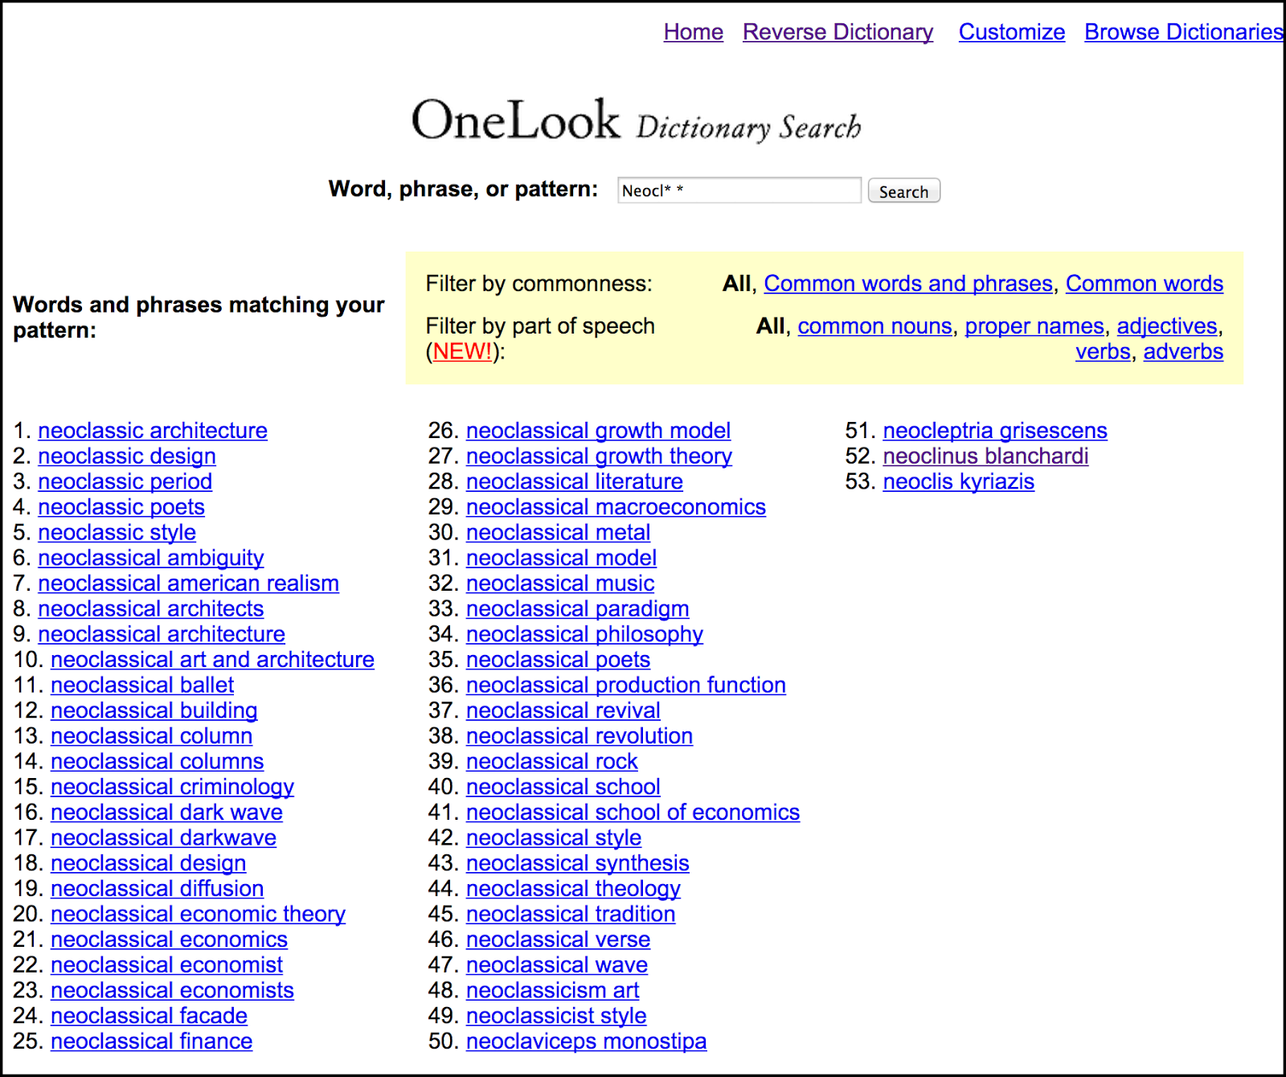This screenshot has width=1286, height=1077.
Task: Open neoclassical wave entry
Action: (557, 965)
